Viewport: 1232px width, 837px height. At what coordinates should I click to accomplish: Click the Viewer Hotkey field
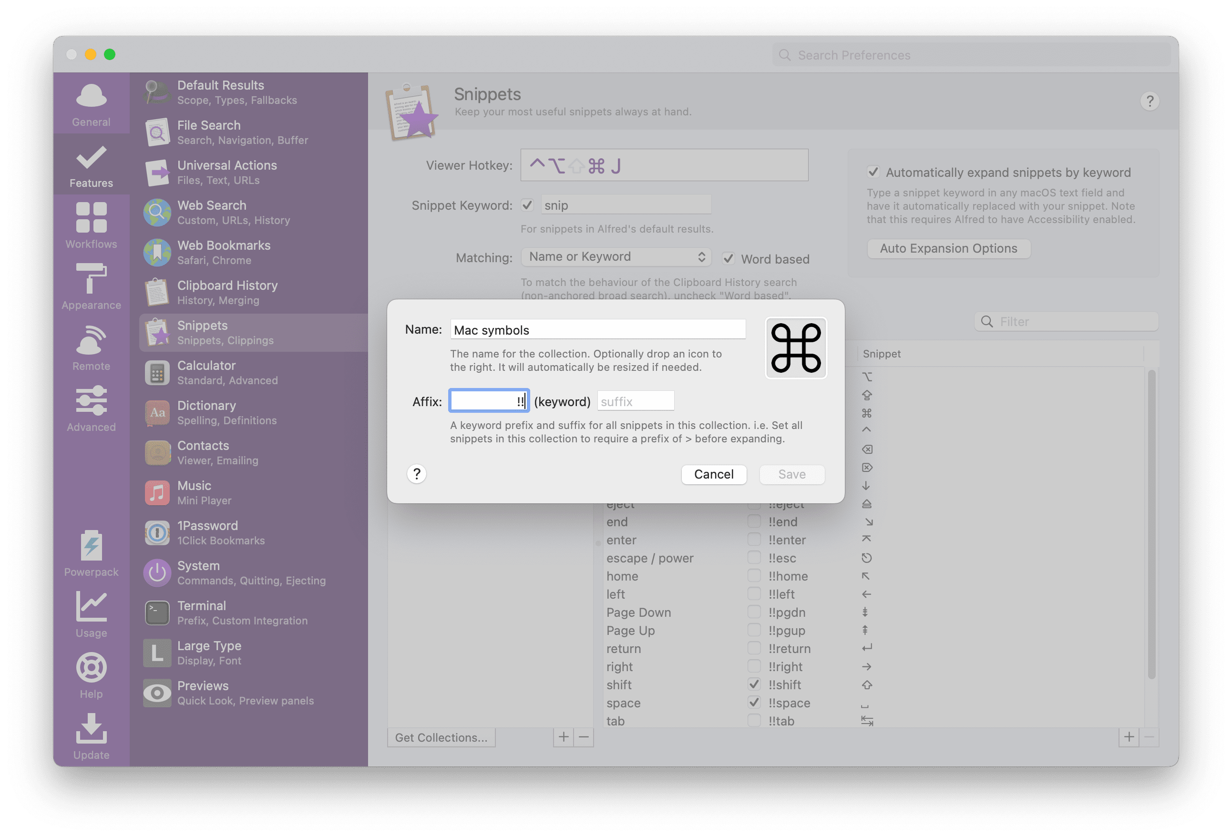click(x=664, y=165)
